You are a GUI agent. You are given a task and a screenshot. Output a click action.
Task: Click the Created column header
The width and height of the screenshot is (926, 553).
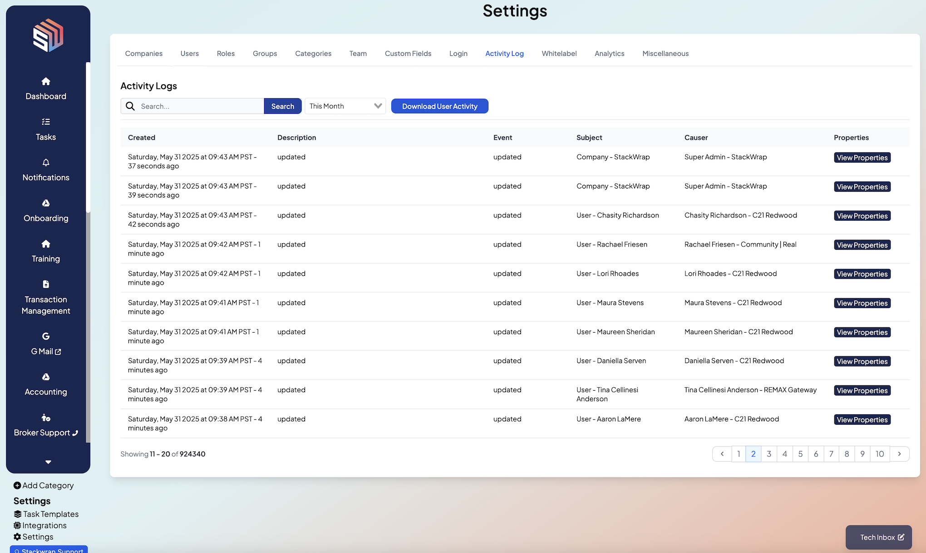tap(142, 137)
